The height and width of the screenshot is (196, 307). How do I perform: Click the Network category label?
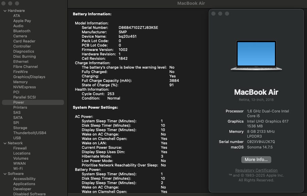15,143
